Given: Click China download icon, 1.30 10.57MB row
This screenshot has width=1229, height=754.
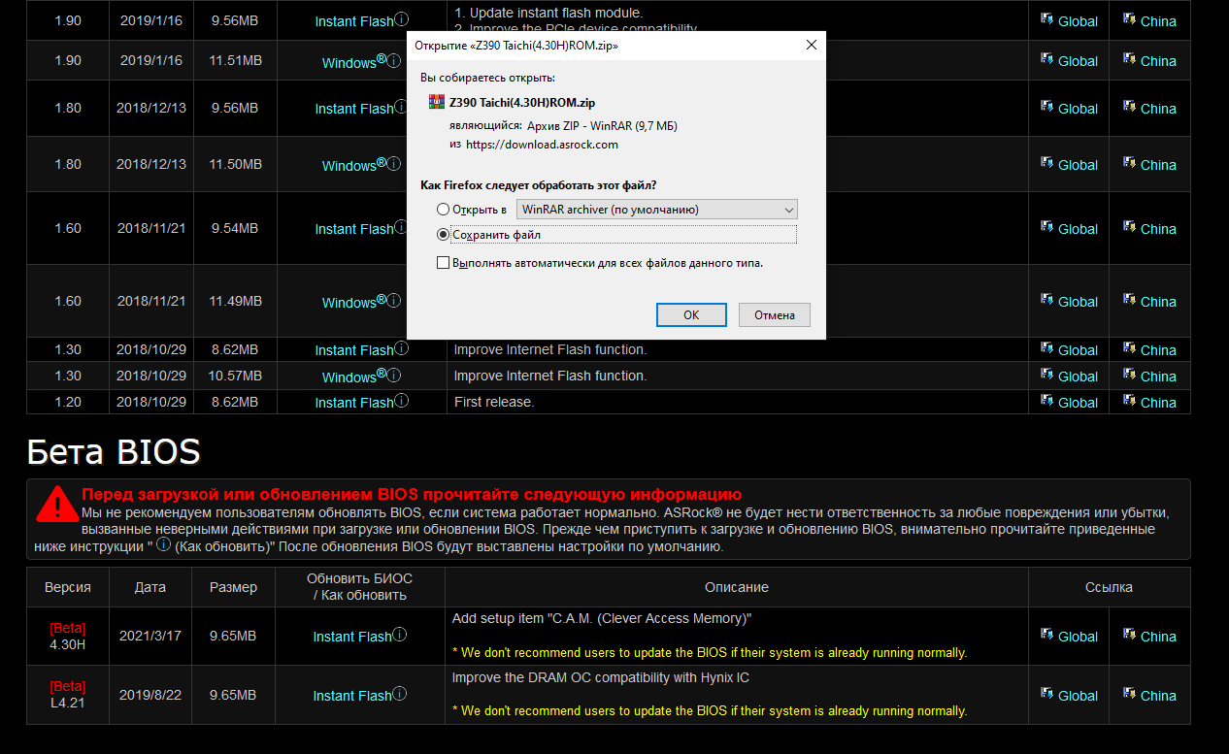Looking at the screenshot, I should (x=1129, y=375).
